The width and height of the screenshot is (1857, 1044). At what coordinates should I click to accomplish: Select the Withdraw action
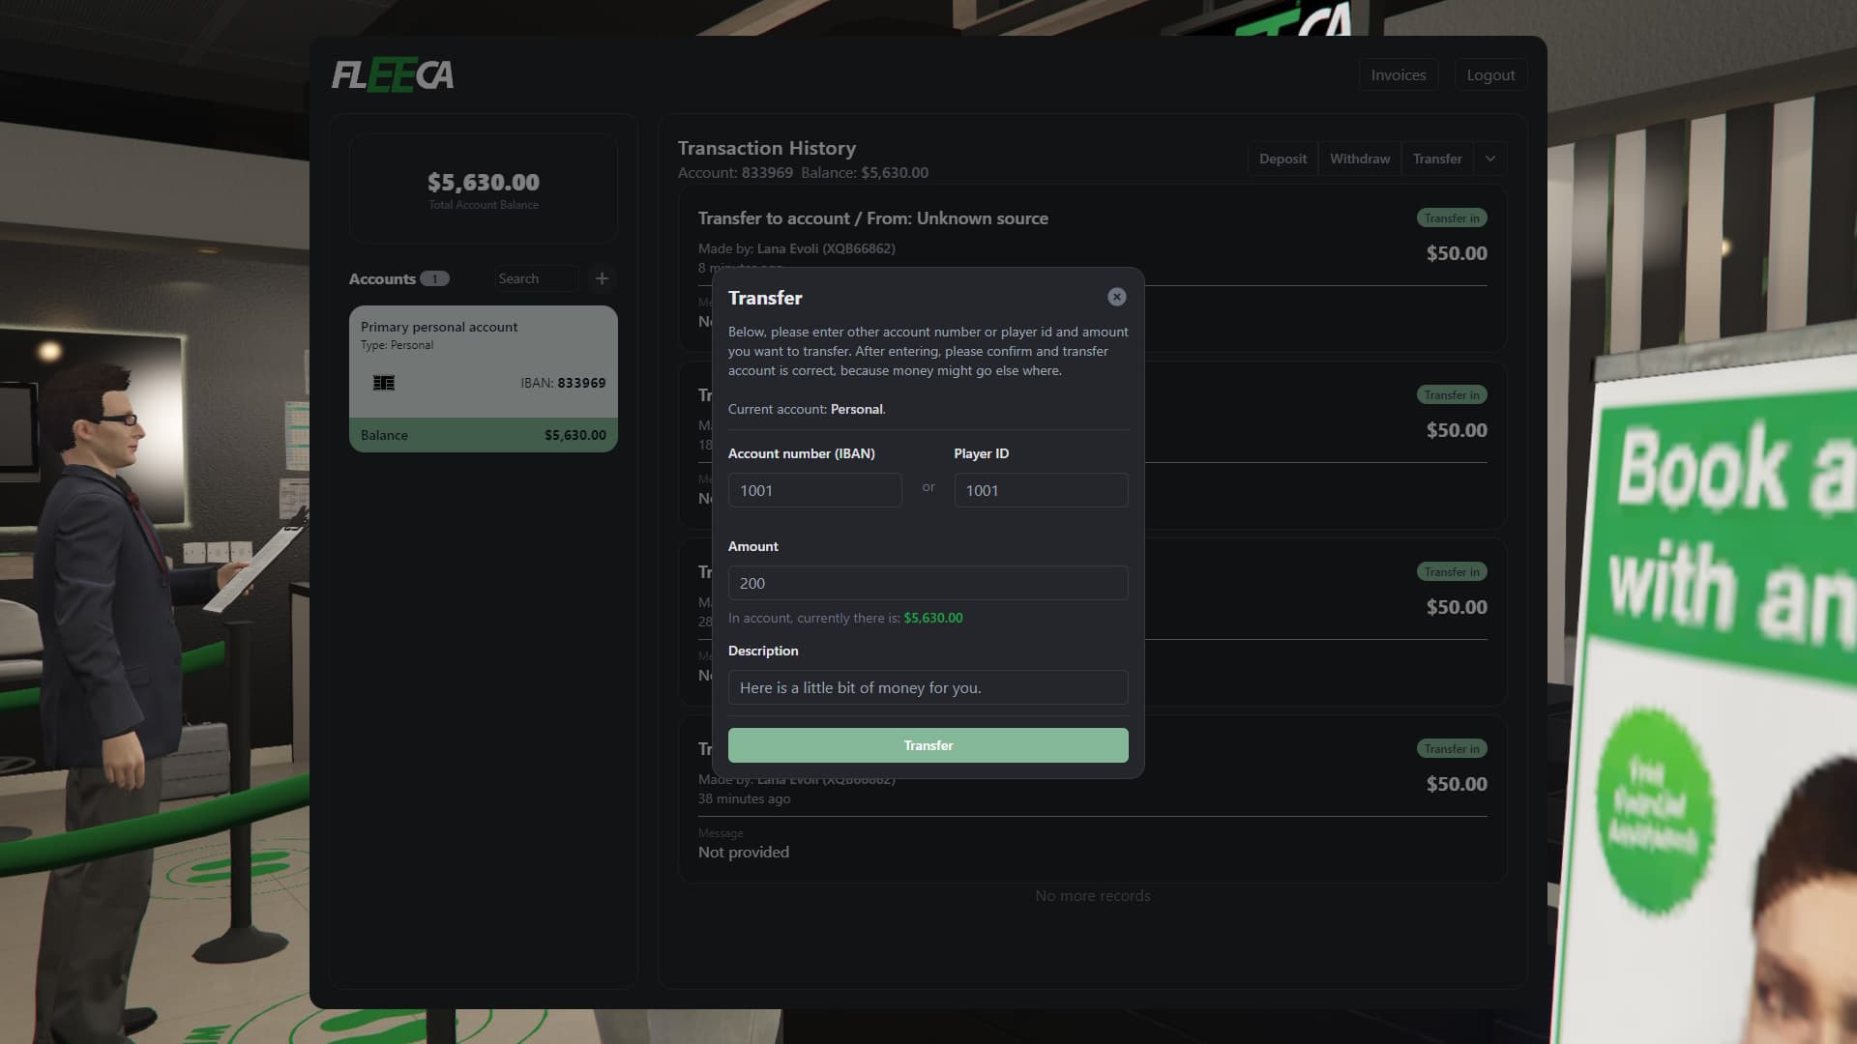[x=1360, y=159]
